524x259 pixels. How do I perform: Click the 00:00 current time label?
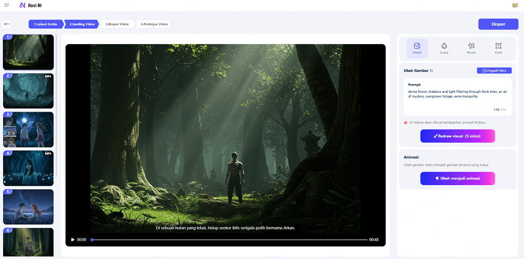(x=82, y=240)
